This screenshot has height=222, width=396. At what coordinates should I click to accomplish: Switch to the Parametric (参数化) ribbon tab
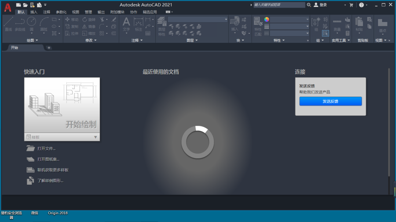61,12
